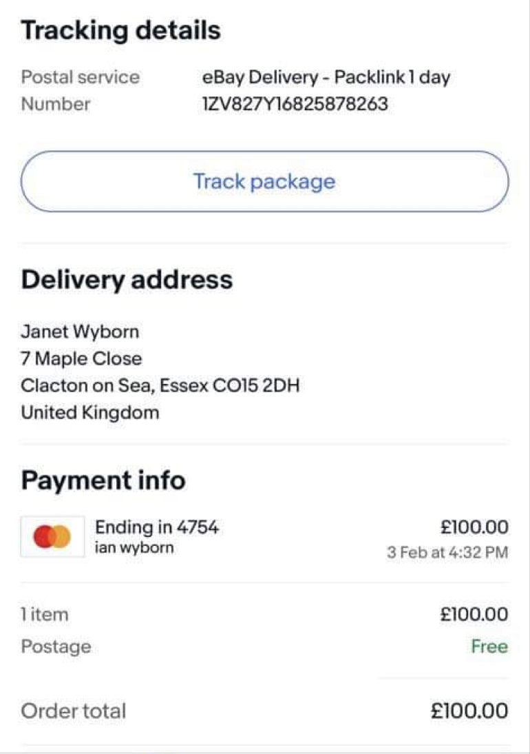Tap the Tracking details heading
Viewport: 530px width, 754px height.
[x=121, y=30]
